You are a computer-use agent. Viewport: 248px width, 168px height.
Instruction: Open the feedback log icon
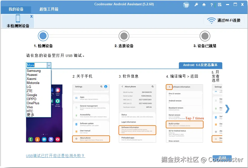click(x=219, y=5)
